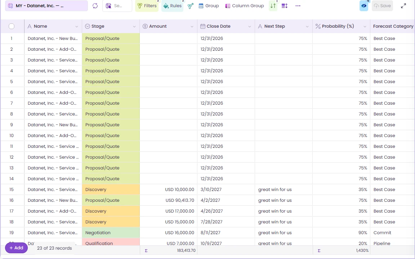This screenshot has height=259, width=415.
Task: Click the Stage column type icon
Action: tap(87, 26)
